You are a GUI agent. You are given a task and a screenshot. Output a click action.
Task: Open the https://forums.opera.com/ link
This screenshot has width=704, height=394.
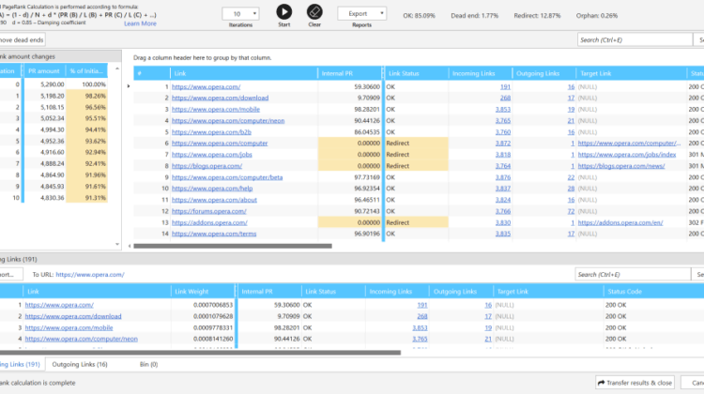208,211
